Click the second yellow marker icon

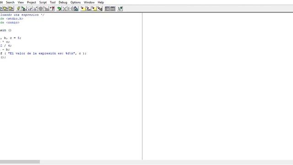click(88, 9)
